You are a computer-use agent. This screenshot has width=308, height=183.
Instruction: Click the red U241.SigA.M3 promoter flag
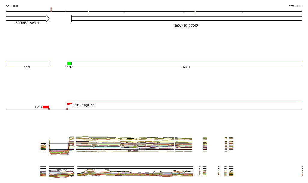(x=70, y=104)
